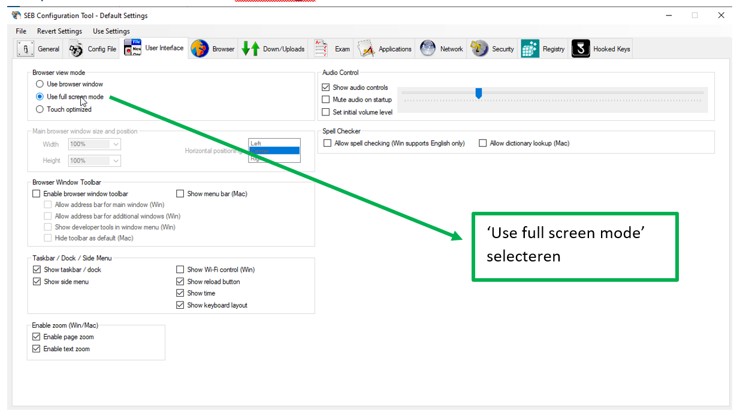Click the Applications tab icon
The height and width of the screenshot is (417, 743).
[x=367, y=49]
